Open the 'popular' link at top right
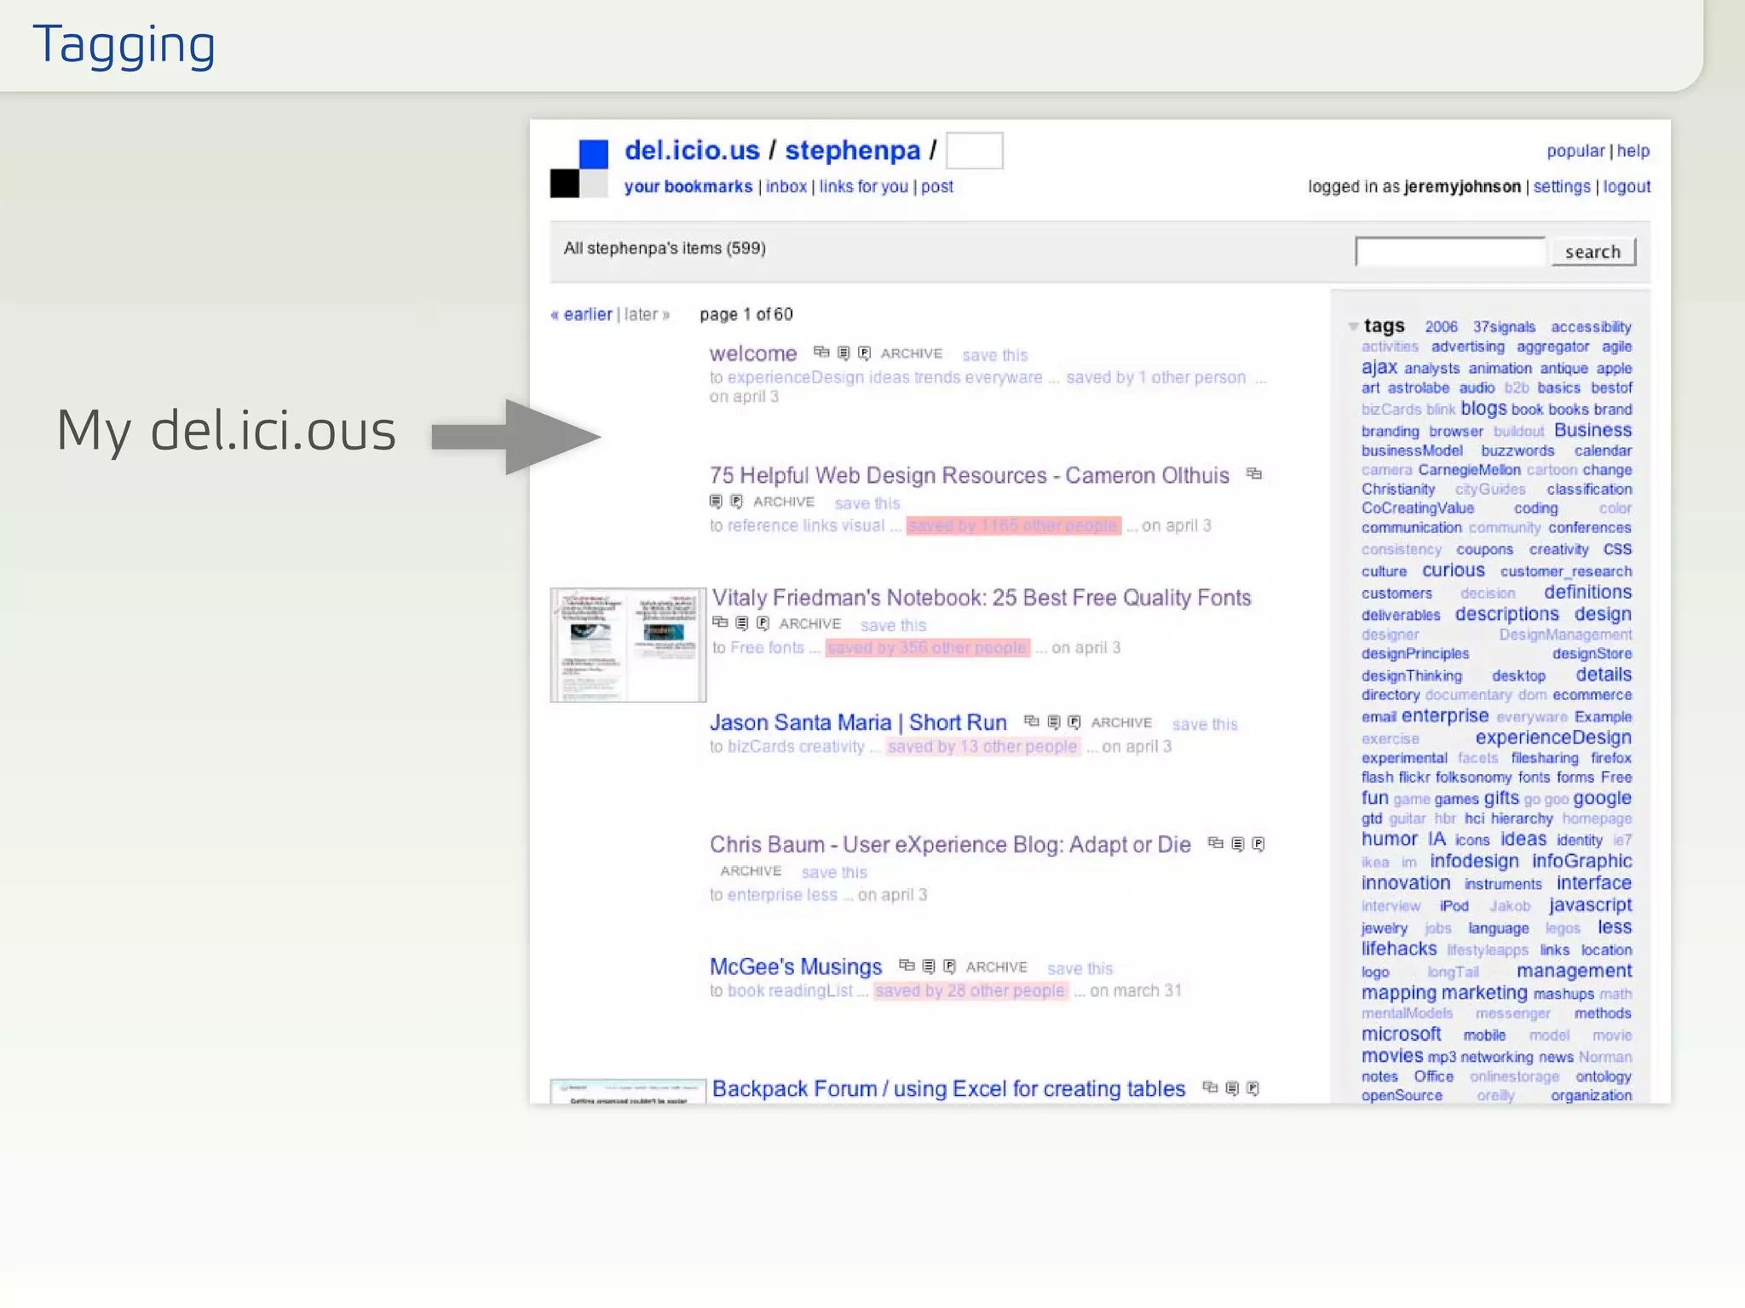 pyautogui.click(x=1575, y=151)
